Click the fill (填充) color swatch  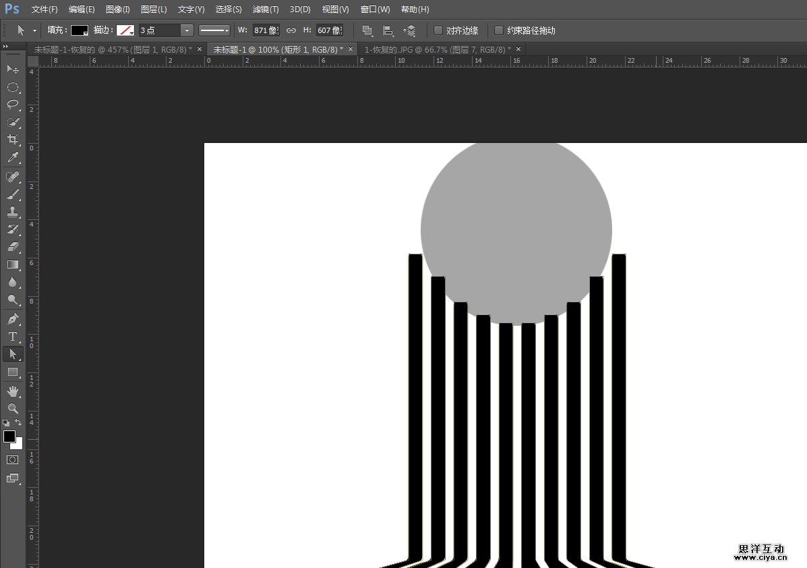pos(80,30)
